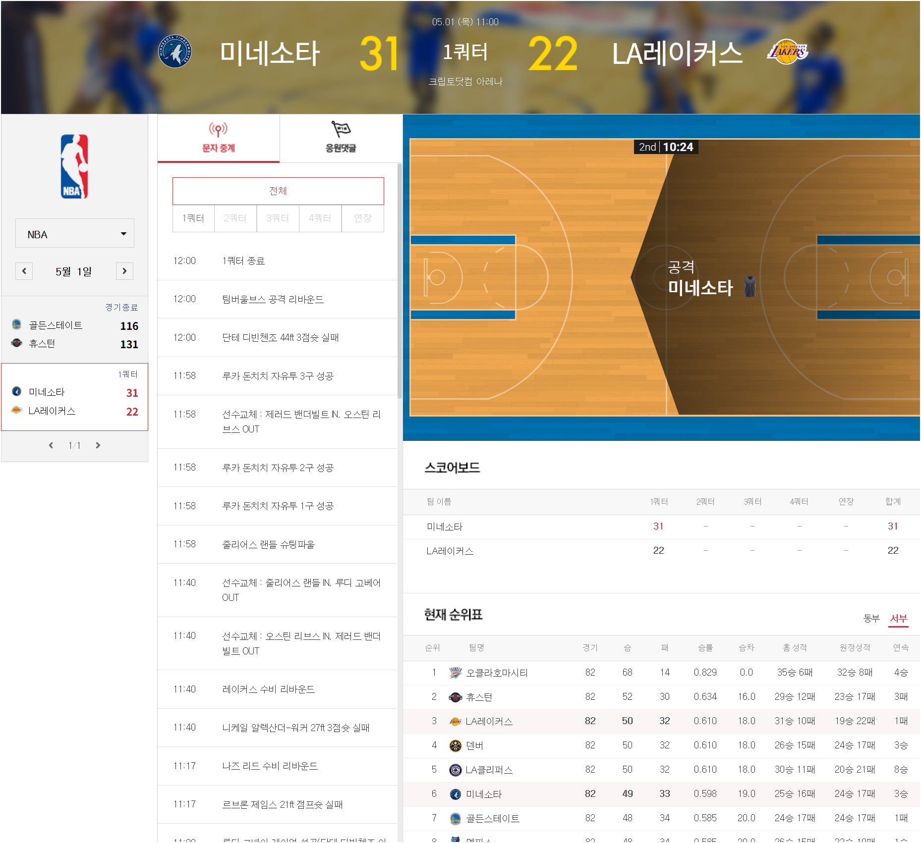Click the broadcast signal icon above 문자 중계
Screen dimensions: 921x843
(218, 130)
